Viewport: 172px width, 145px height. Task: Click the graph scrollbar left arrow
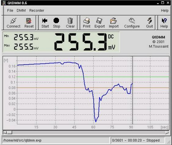(x=5, y=132)
